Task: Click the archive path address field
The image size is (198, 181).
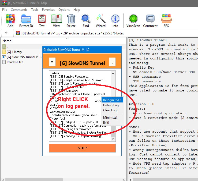Action: [106, 33]
